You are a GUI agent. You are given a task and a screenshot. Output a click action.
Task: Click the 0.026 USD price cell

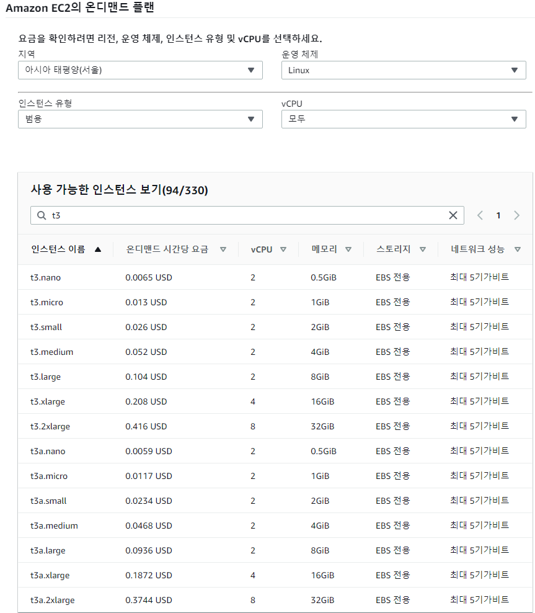pos(146,327)
